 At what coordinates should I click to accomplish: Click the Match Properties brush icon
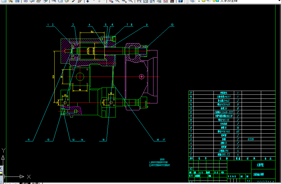(x=74, y=1)
